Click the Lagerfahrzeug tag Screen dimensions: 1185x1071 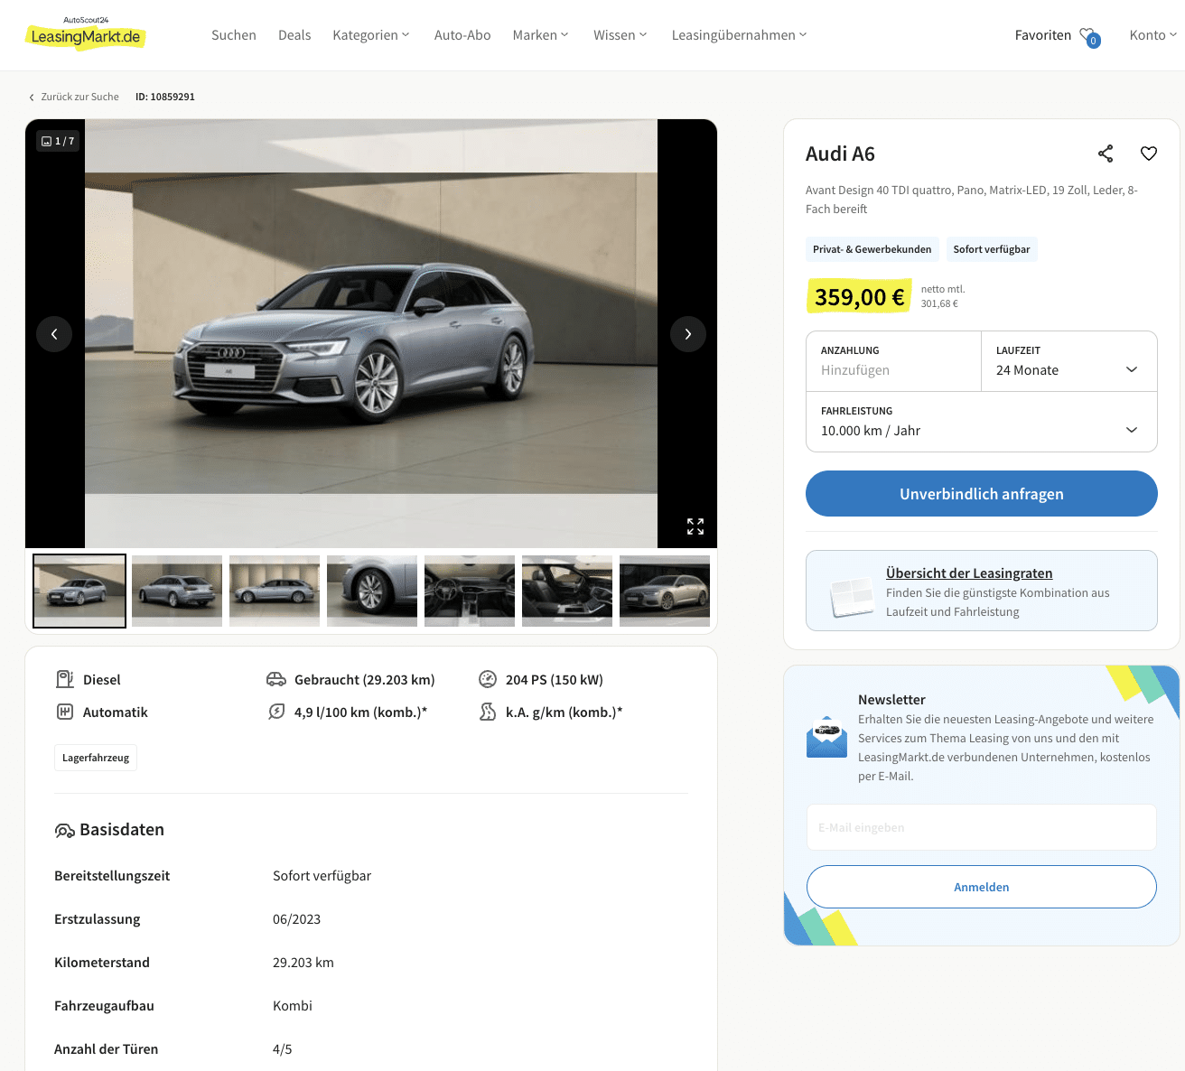[96, 758]
